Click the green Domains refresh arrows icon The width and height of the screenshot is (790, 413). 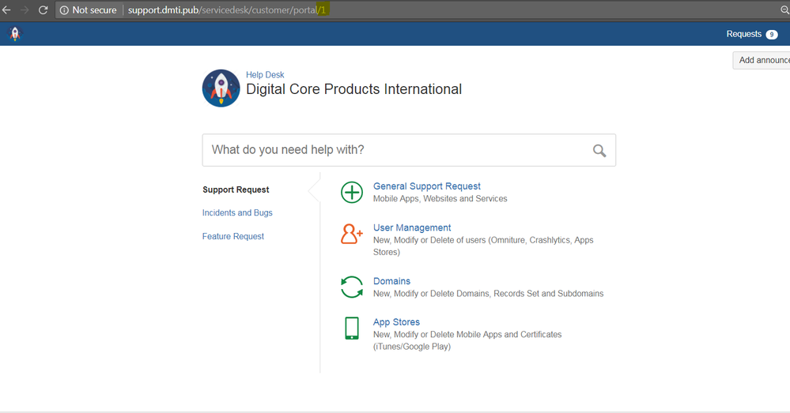pos(352,287)
